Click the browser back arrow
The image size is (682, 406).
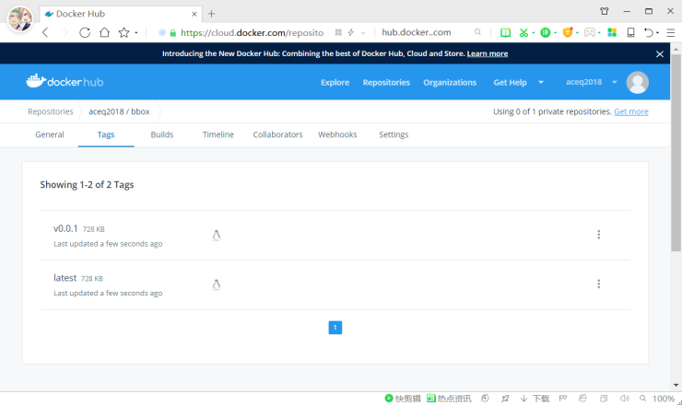point(45,32)
